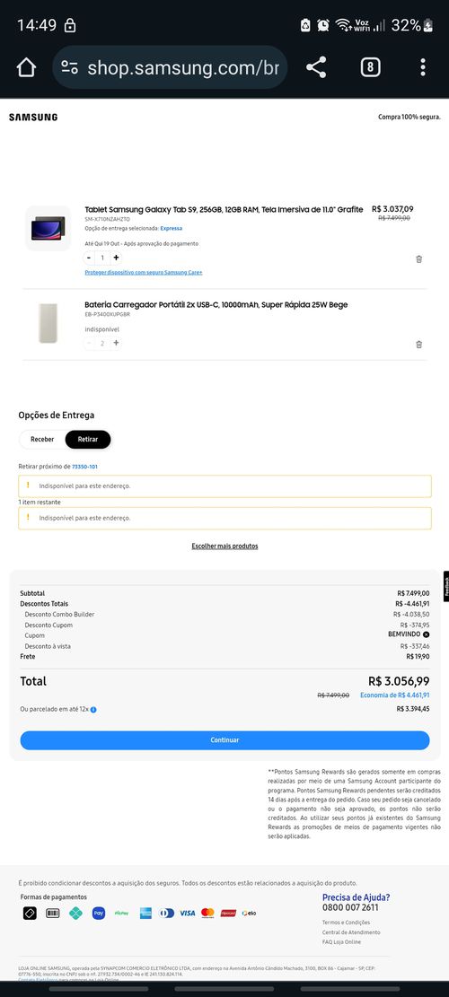Screen dimensions: 449x997
Task: Open the tab switcher showing 8 tabs
Action: (x=371, y=67)
